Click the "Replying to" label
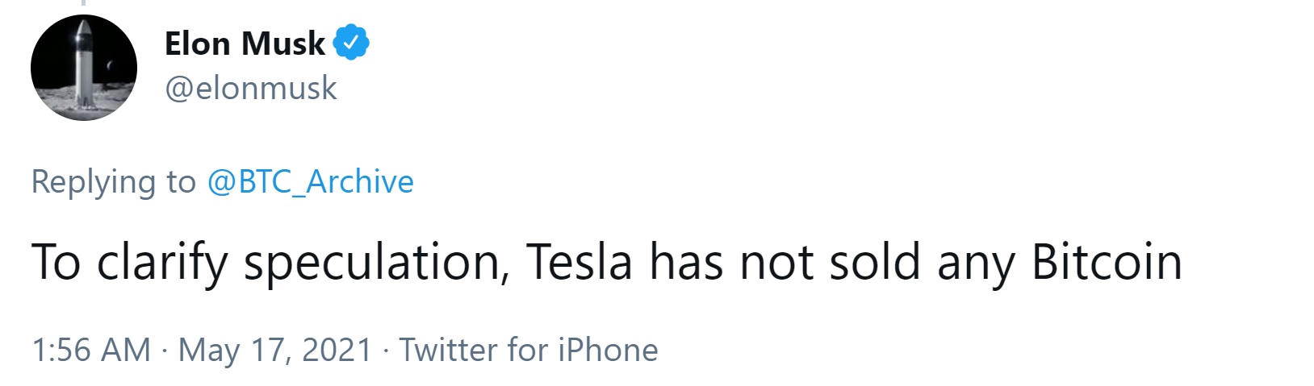The image size is (1314, 386). [113, 181]
